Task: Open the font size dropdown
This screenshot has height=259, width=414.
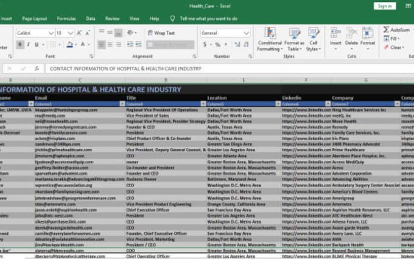Action: [70, 33]
